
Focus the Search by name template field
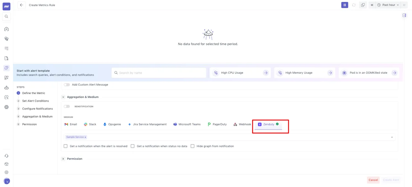tap(159, 73)
